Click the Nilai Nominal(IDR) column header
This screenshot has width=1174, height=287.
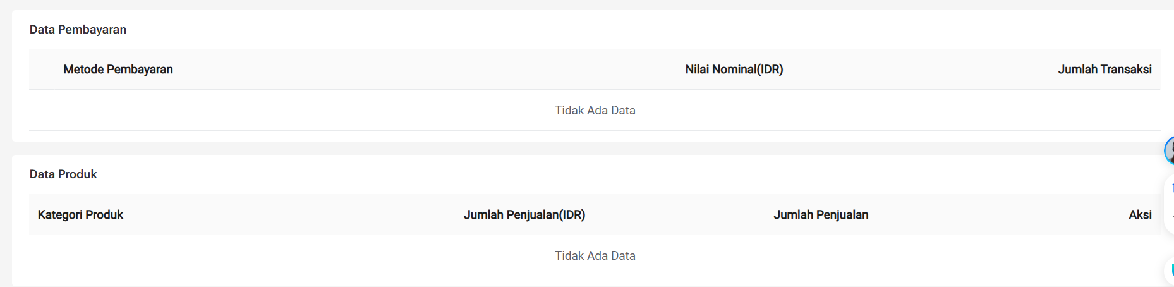pos(734,70)
